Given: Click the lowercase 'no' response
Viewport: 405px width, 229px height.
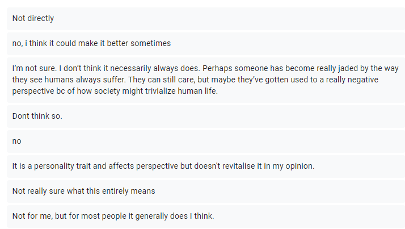Looking at the screenshot, I should [x=16, y=141].
